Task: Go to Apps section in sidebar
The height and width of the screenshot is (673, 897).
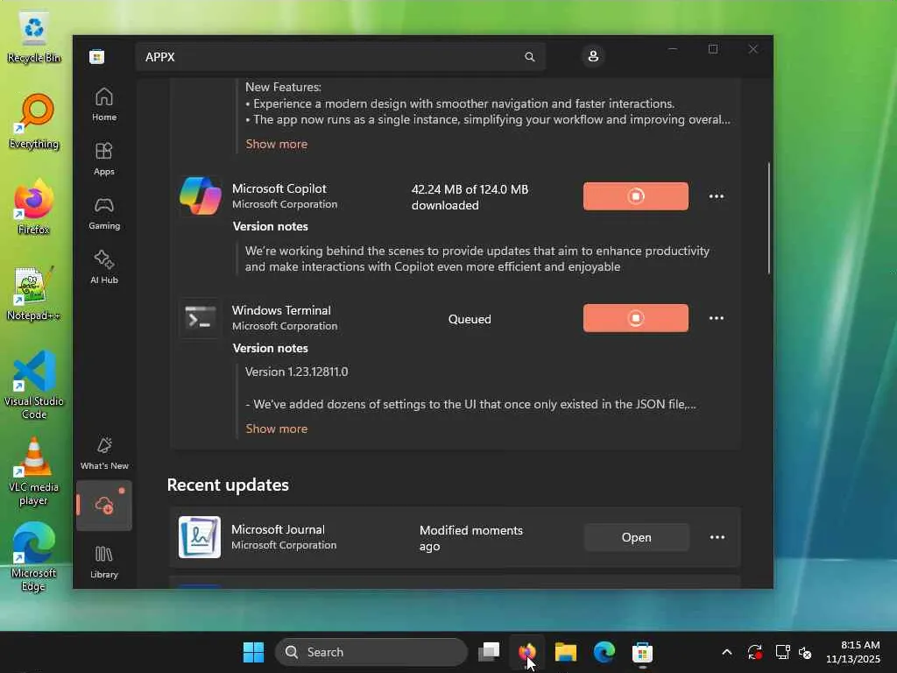Action: tap(104, 159)
